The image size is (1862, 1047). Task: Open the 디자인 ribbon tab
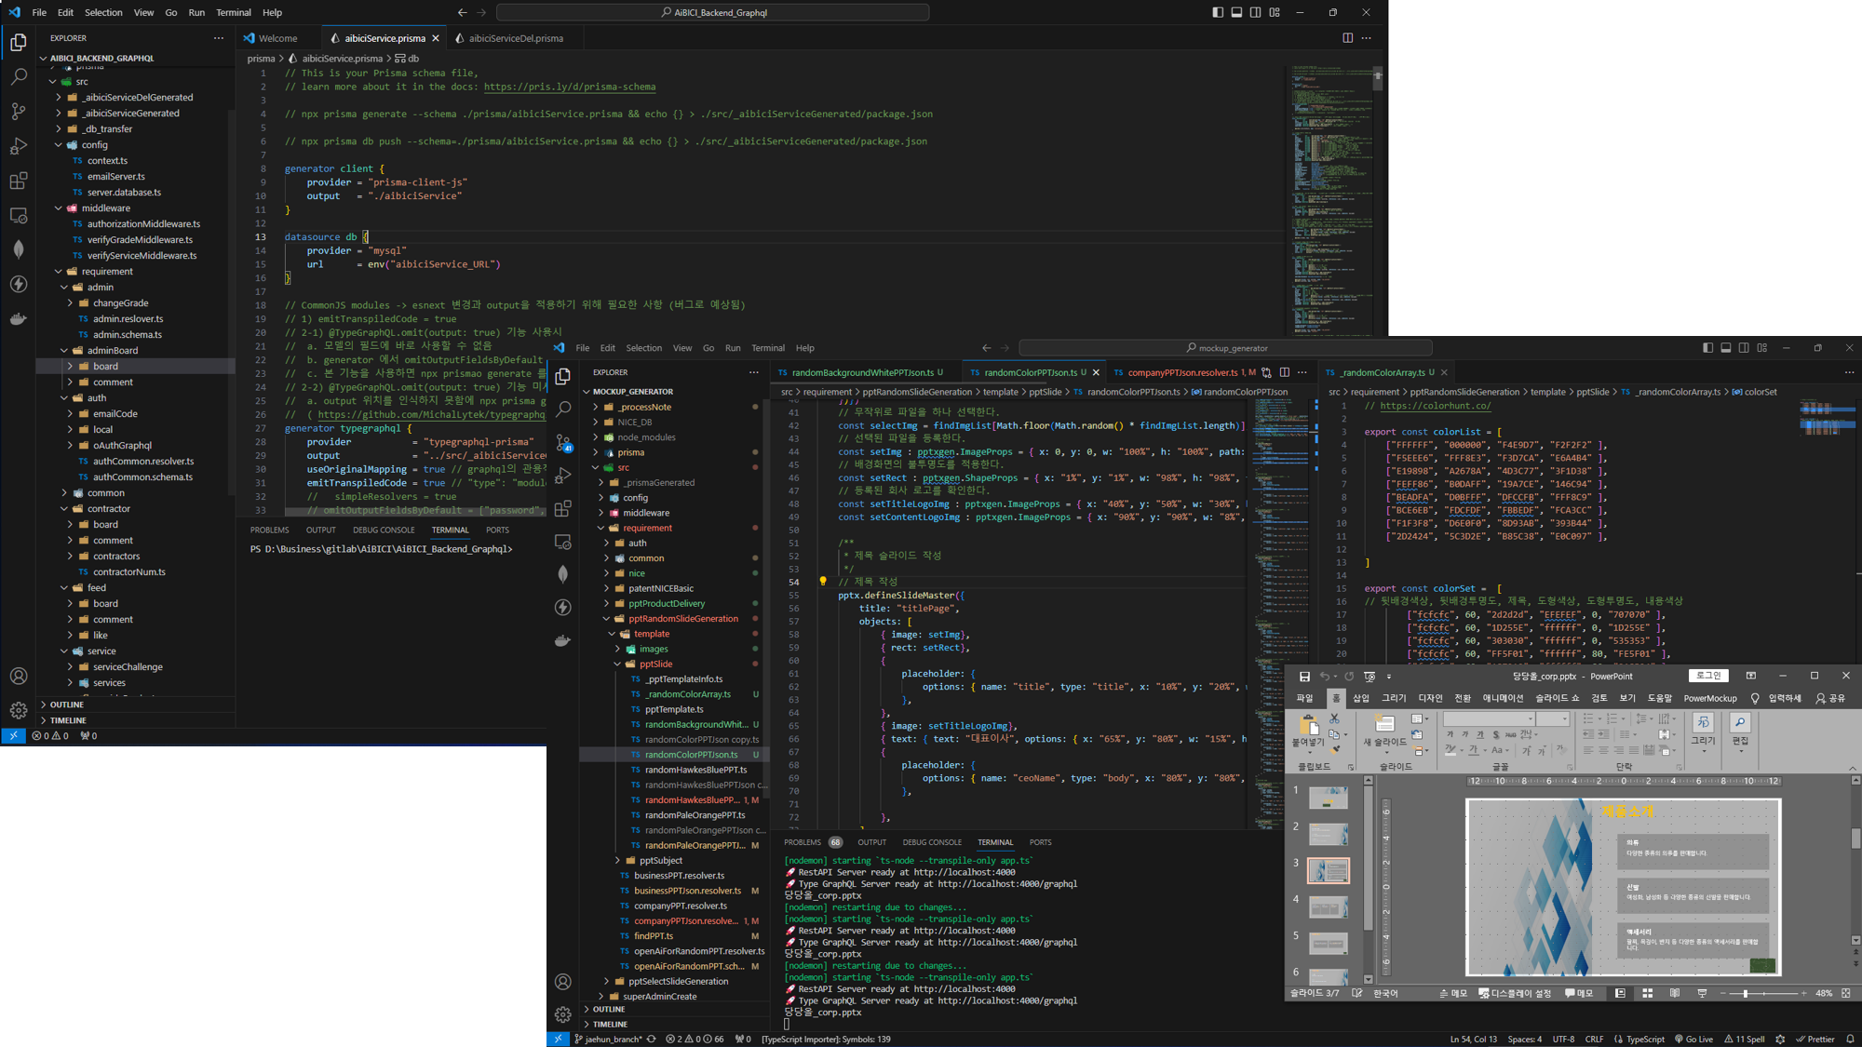pos(1429,698)
